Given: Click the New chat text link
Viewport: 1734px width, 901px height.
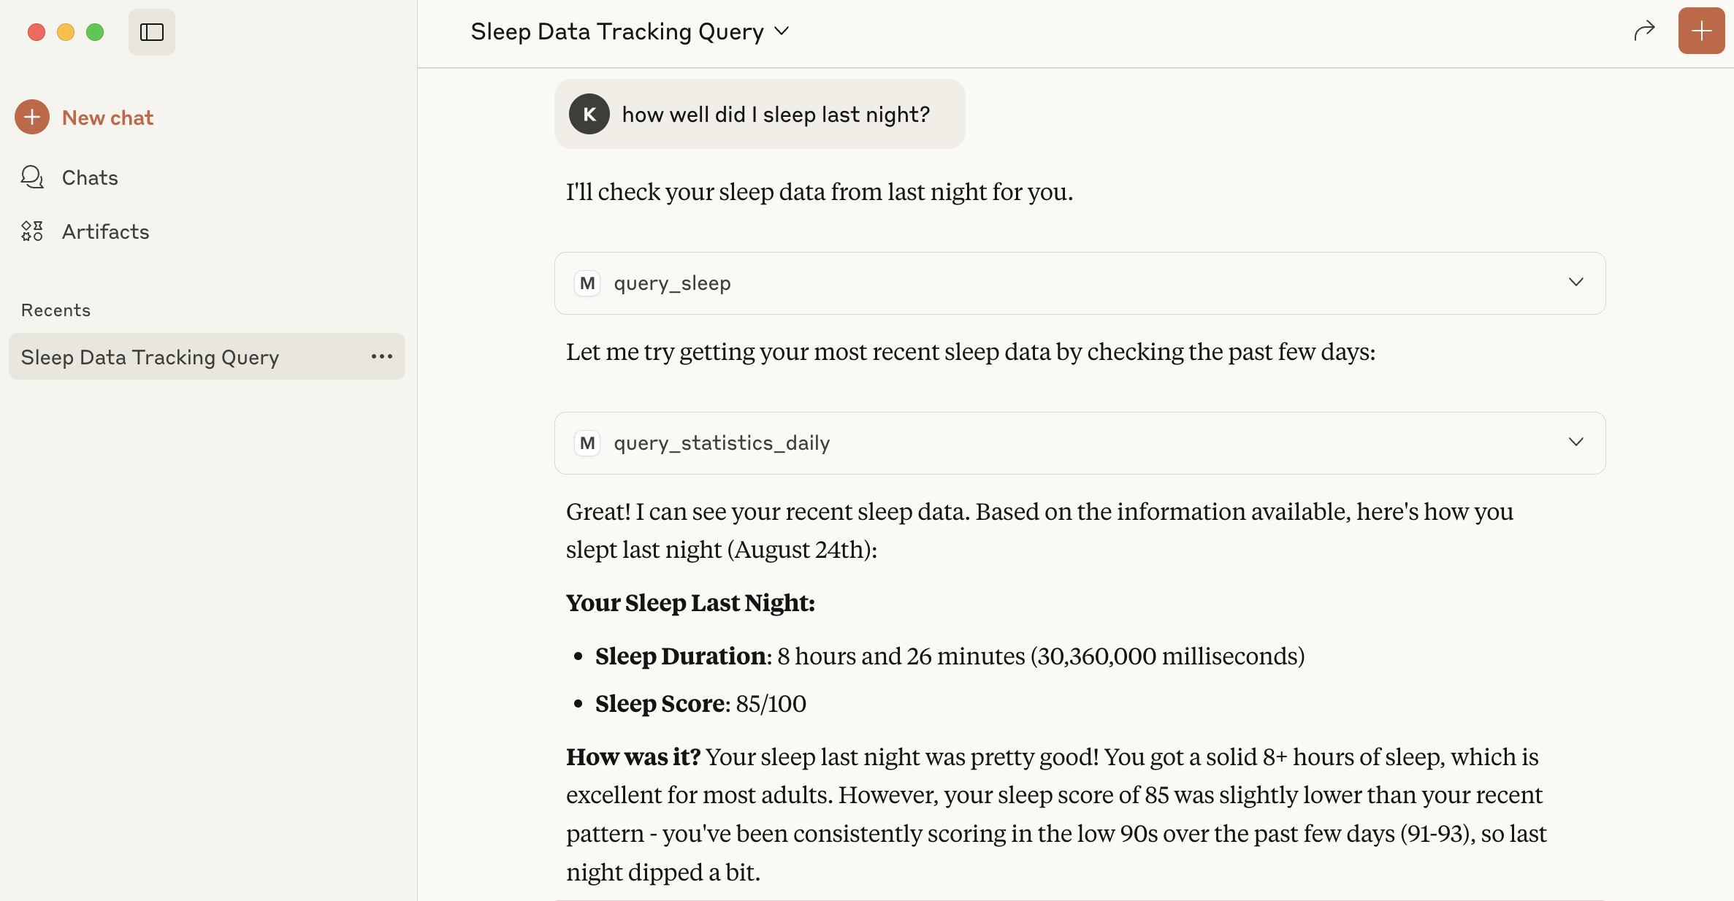Looking at the screenshot, I should click(107, 118).
